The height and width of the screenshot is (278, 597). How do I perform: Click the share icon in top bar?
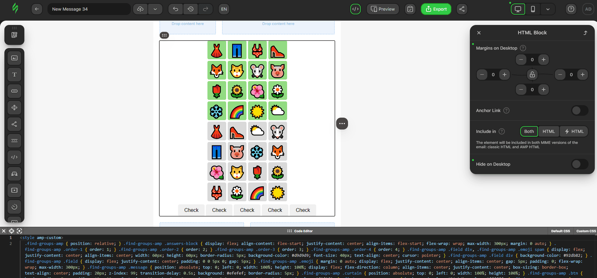tap(462, 9)
